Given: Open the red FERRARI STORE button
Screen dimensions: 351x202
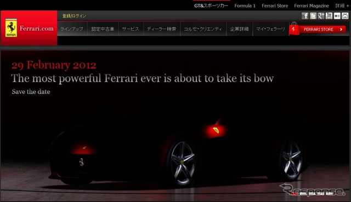Looking at the screenshot, I should [322, 29].
